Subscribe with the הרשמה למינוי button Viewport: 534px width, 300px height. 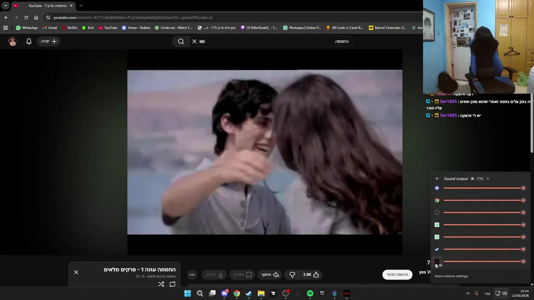(397, 275)
